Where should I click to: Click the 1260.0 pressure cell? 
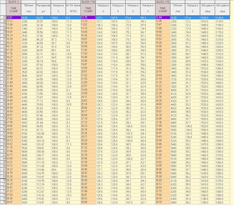point(222,47)
